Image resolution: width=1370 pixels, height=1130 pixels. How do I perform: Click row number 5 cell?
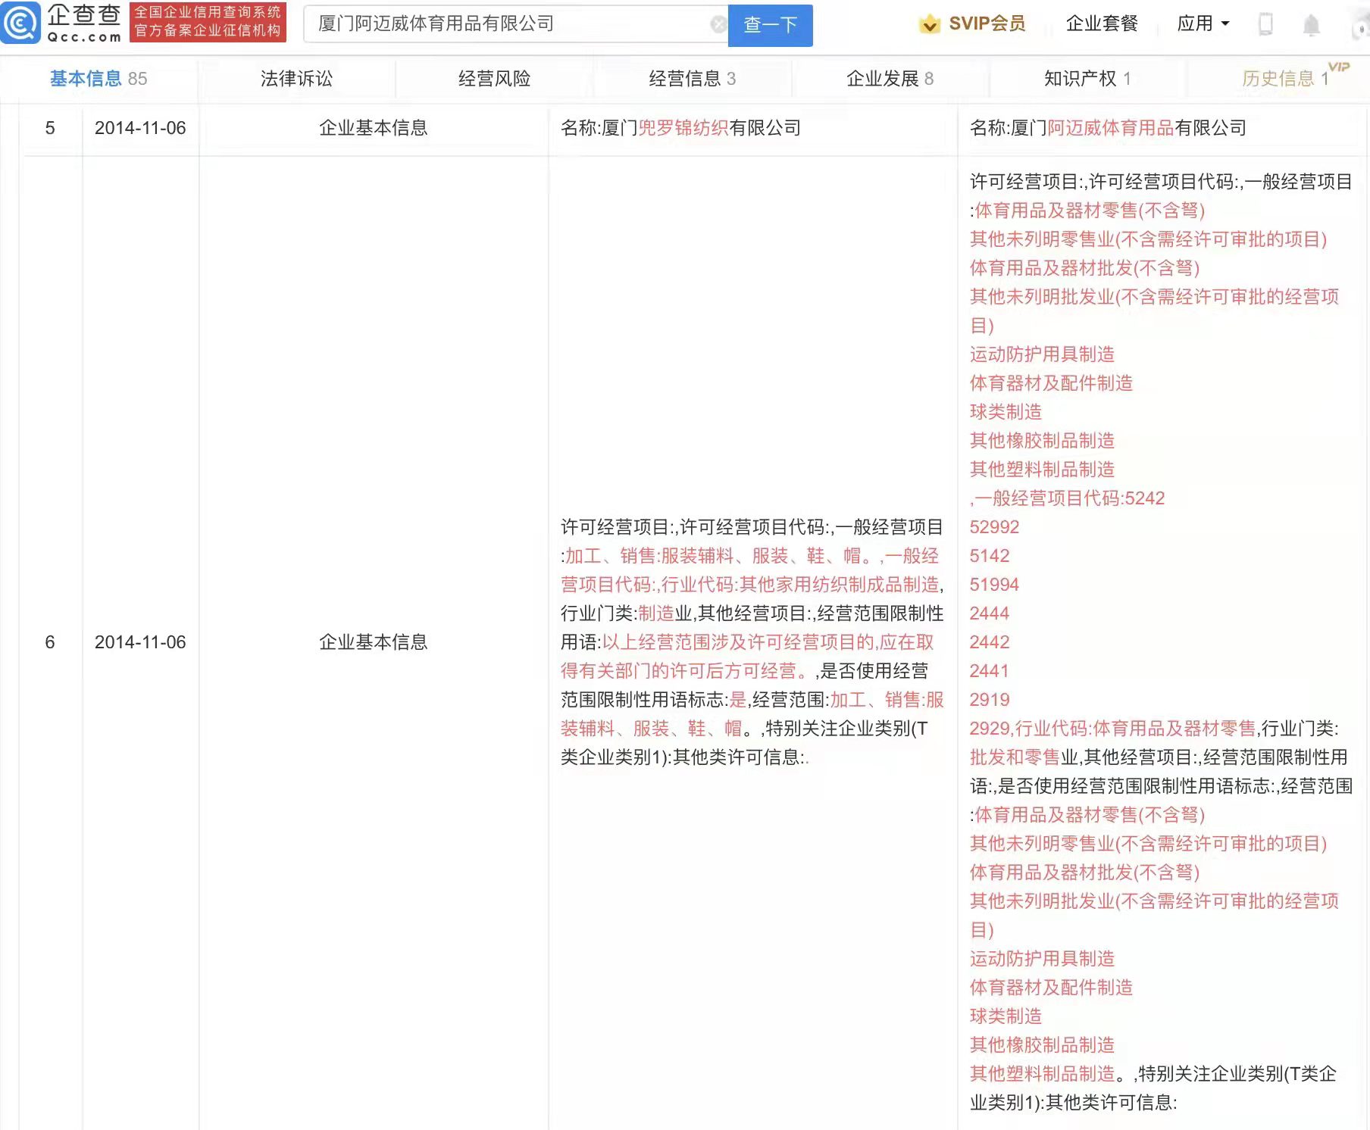pos(50,128)
